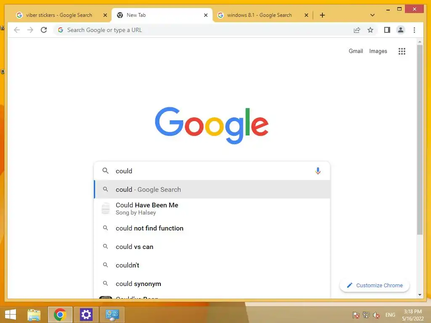
Task: Open the side panel icon
Action: (387, 30)
